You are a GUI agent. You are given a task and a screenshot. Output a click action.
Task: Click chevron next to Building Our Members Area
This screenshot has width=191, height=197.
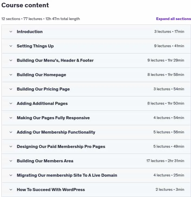point(11,161)
